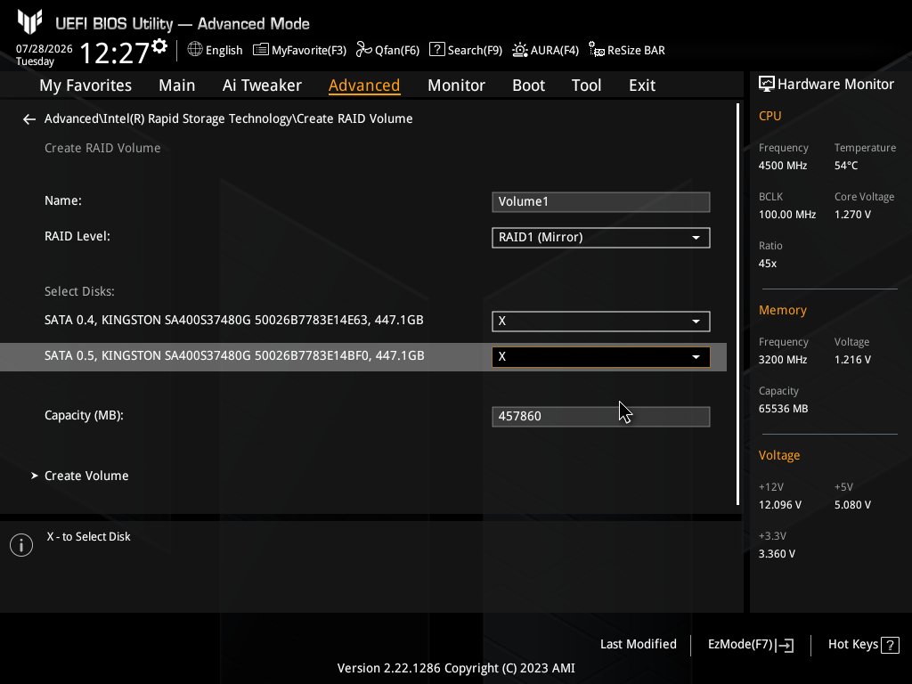Click the vertical scrollbar of settings pane
The height and width of the screenshot is (684, 912).
click(738, 305)
